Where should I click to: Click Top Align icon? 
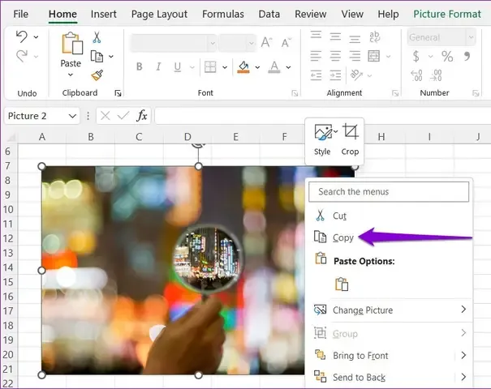tap(316, 34)
